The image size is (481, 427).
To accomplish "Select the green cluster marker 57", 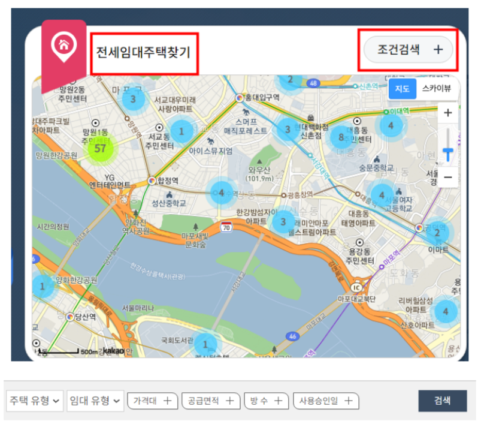I will [x=100, y=149].
